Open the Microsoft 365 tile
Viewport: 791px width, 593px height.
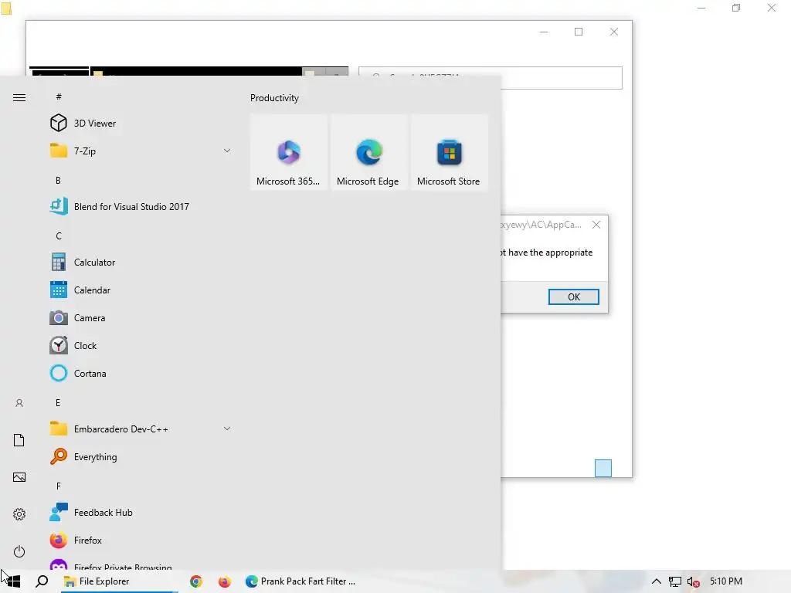click(288, 152)
